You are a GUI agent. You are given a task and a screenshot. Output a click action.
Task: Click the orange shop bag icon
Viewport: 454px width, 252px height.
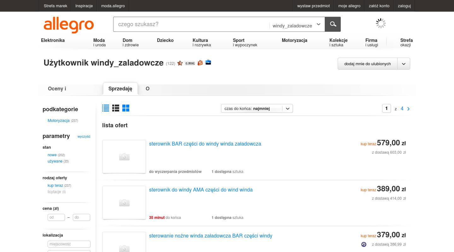200,63
